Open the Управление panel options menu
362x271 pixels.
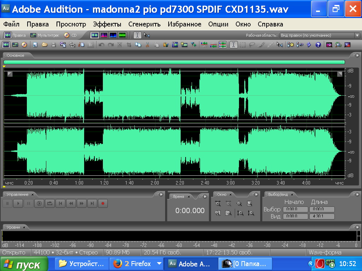pyautogui.click(x=161, y=194)
